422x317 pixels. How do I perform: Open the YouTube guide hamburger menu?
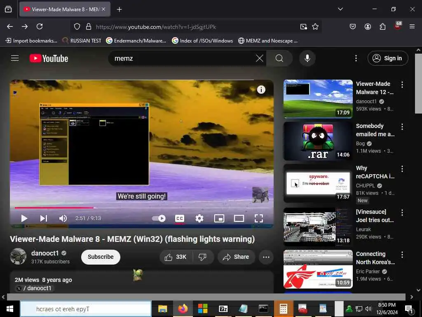[15, 58]
